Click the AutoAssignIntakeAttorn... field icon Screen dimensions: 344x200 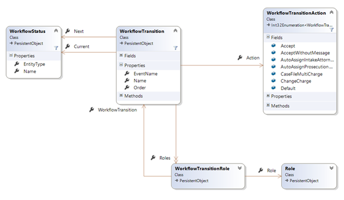274,60
